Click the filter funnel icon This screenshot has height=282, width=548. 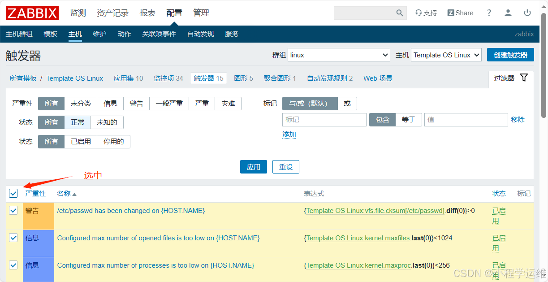[523, 78]
